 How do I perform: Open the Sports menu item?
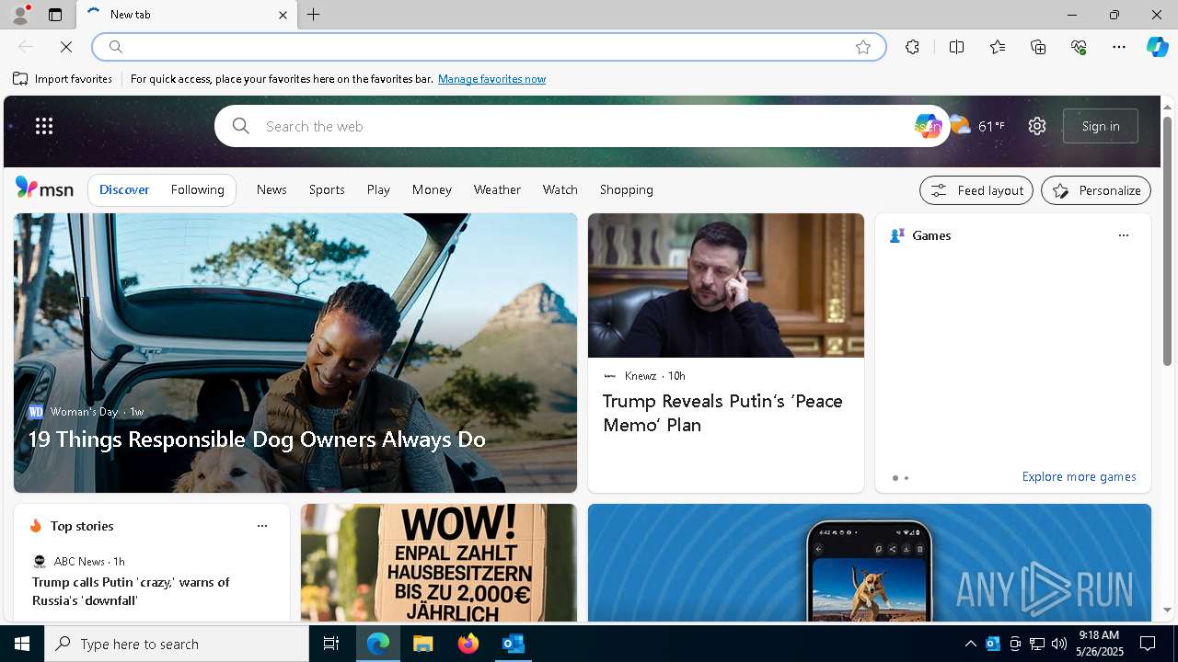click(x=327, y=189)
